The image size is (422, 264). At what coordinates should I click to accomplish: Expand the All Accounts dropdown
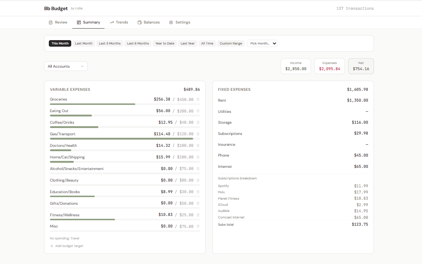click(x=66, y=66)
